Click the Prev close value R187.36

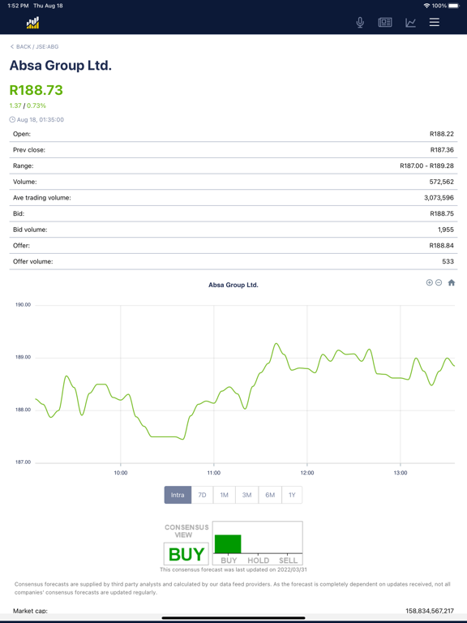pyautogui.click(x=442, y=150)
